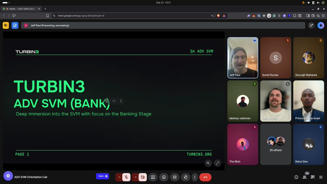Open the purple ghost wallet extension

[249, 16]
